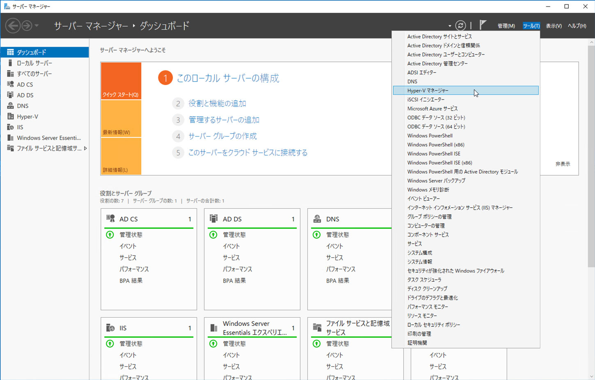Viewport: 595px width, 380px height.
Task: Click DNS 管理状態 green status icon
Action: point(317,234)
